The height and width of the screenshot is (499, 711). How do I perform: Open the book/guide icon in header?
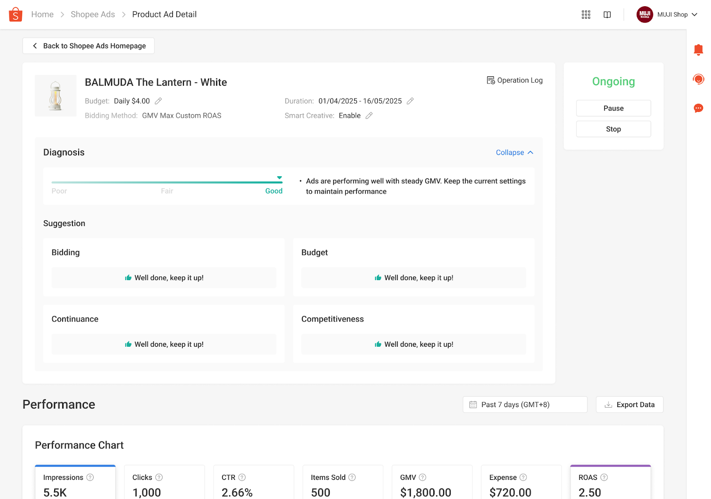[x=607, y=15]
